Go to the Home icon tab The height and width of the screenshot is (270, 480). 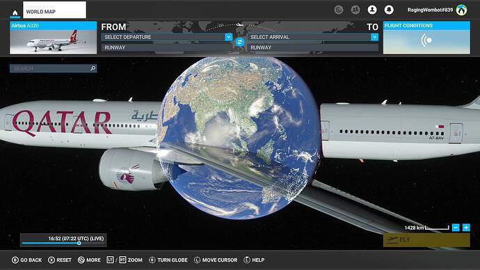(x=15, y=13)
